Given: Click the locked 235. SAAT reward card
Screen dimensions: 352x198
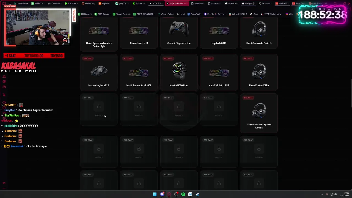Looking at the screenshot, I should click(x=99, y=109).
